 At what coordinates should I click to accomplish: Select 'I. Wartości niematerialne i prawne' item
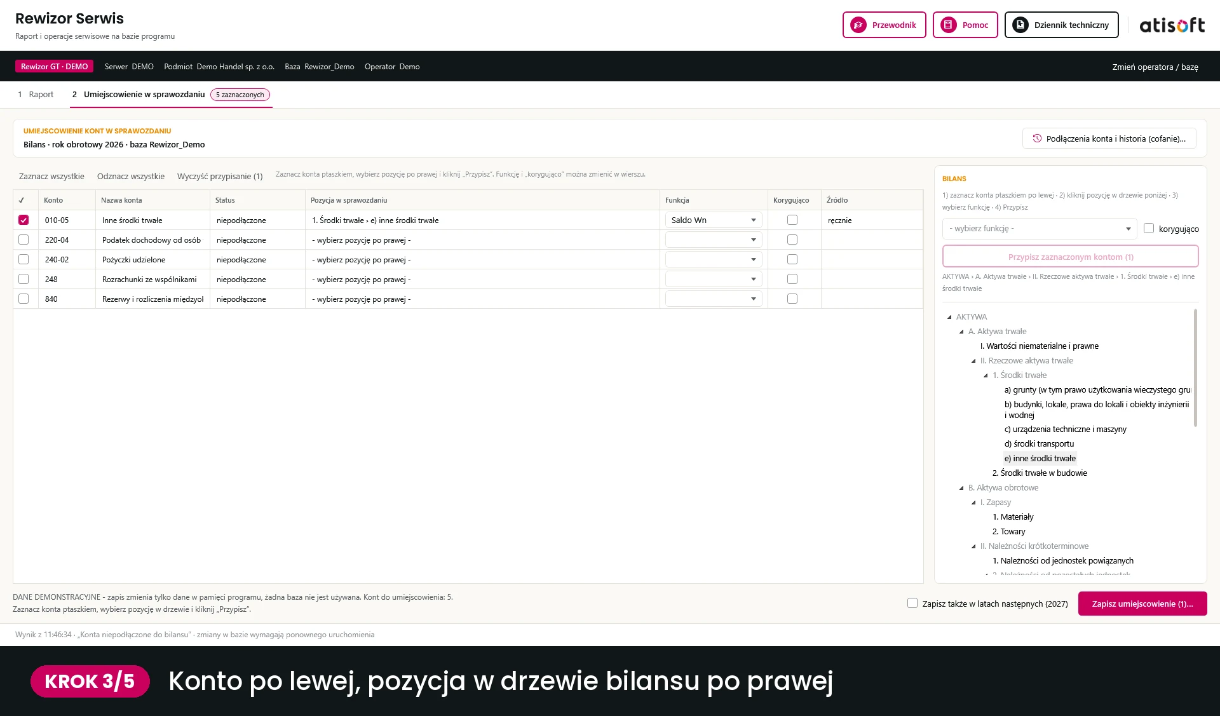click(1039, 346)
